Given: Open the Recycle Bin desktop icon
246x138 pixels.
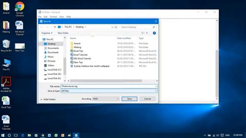Looking at the screenshot, I should 6,46.
